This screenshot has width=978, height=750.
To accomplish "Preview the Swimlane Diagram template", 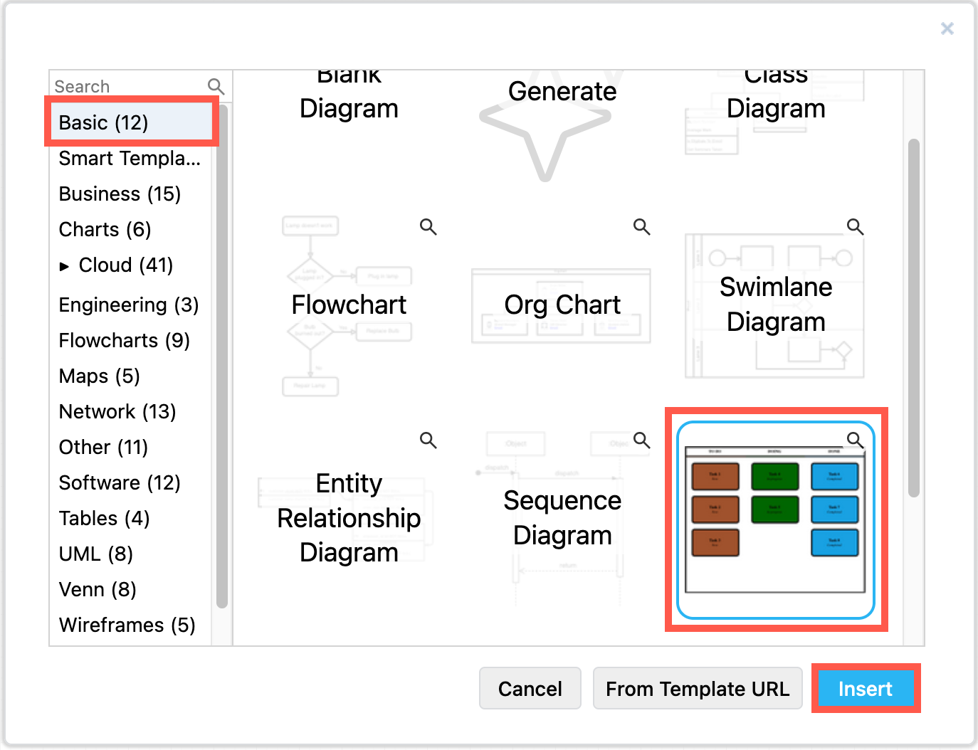I will [855, 226].
